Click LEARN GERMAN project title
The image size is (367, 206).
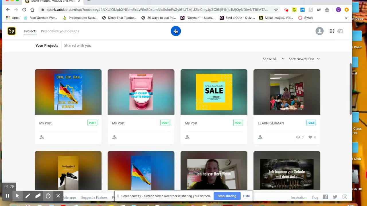[x=271, y=123]
